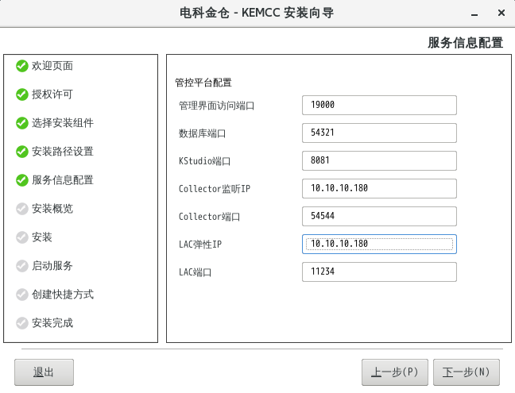Focus the Collector端口 field showing 54544
Image resolution: width=515 pixels, height=393 pixels.
click(x=379, y=216)
